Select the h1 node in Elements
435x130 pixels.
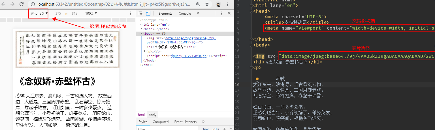171,47
